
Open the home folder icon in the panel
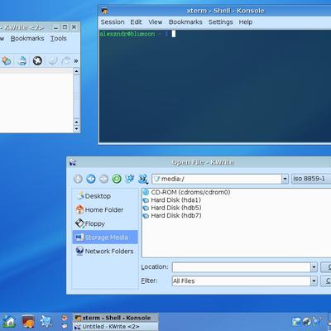pos(9,322)
